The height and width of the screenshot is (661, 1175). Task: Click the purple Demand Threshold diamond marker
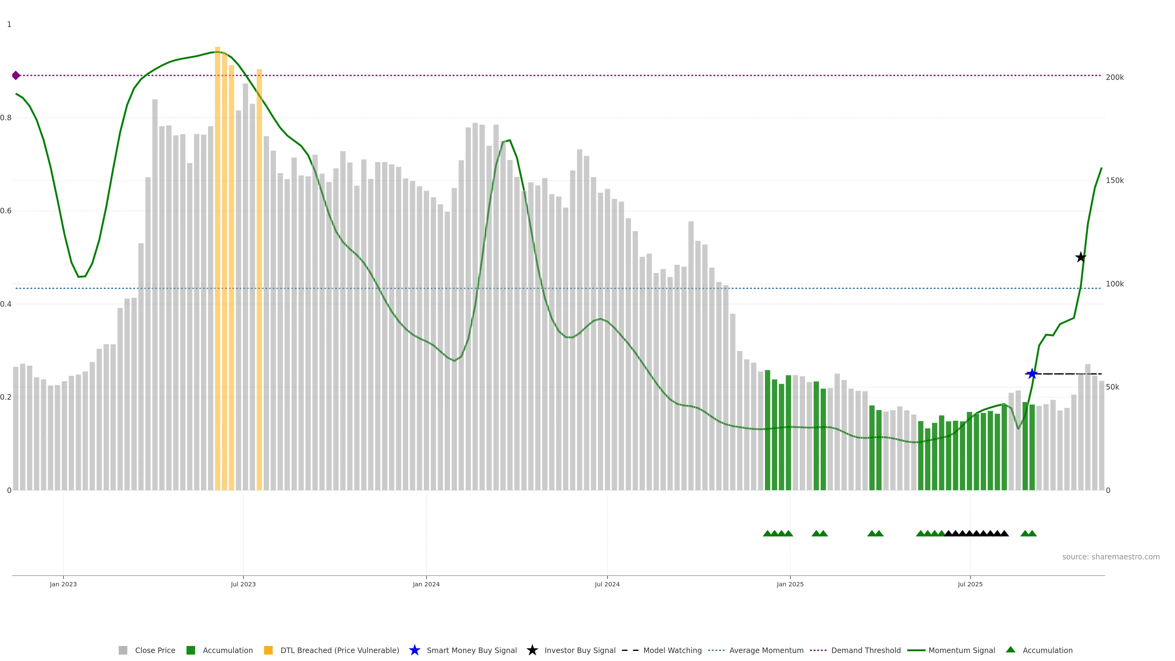pyautogui.click(x=16, y=75)
